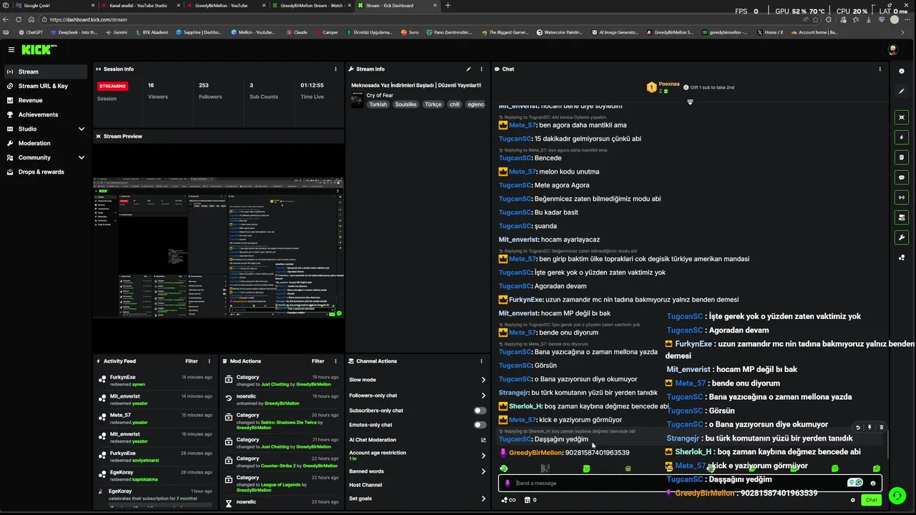Click the speech bubble icon in right sidebar
Image resolution: width=916 pixels, height=515 pixels.
click(901, 177)
